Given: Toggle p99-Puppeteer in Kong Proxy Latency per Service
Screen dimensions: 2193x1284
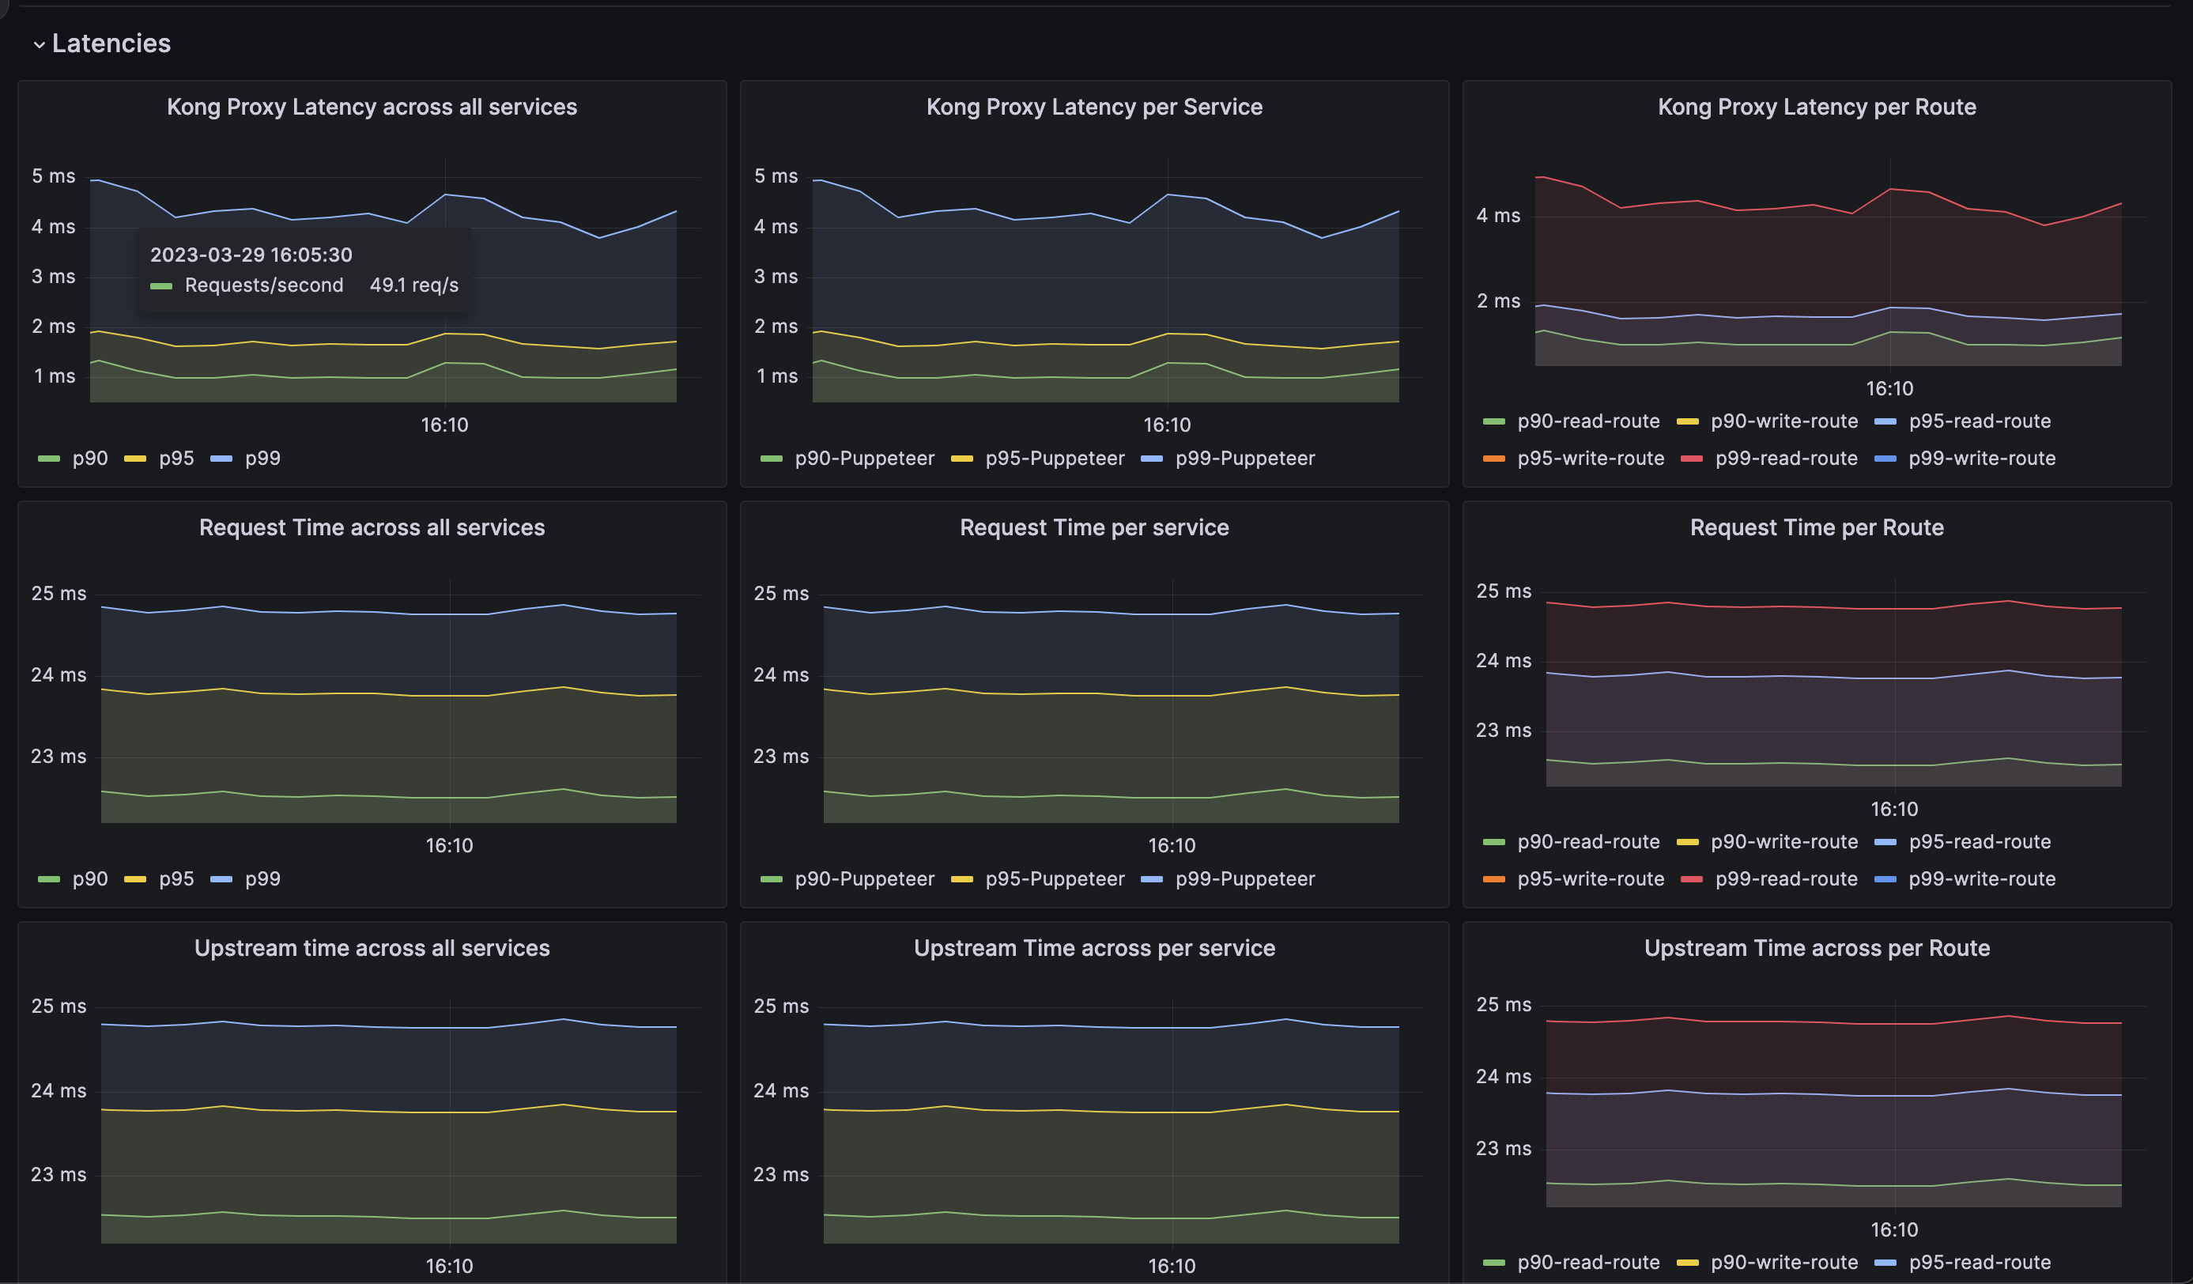Looking at the screenshot, I should [1244, 459].
